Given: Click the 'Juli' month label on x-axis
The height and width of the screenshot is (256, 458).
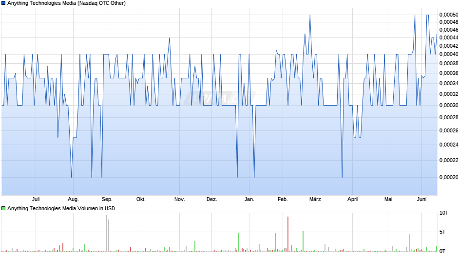Looking at the screenshot, I should pyautogui.click(x=36, y=199).
